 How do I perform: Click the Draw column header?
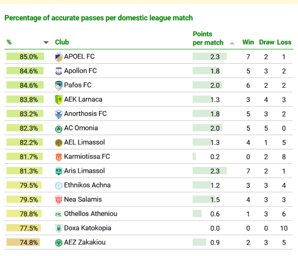267,42
